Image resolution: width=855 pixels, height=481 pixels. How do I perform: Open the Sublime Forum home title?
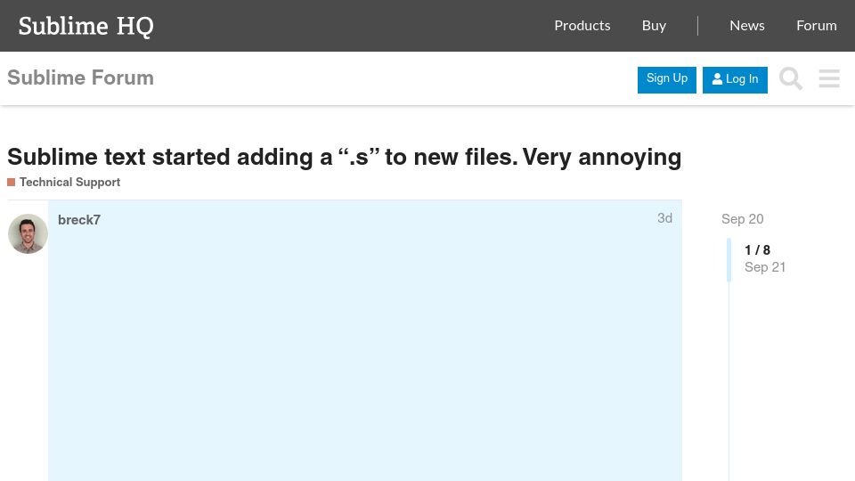(80, 78)
